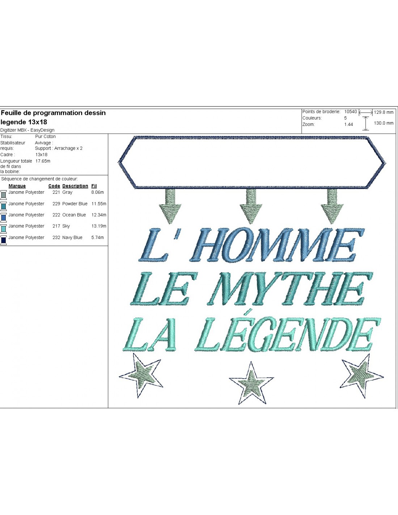Click the 'Powder Blue' description
This screenshot has width=398, height=515.
[75, 204]
